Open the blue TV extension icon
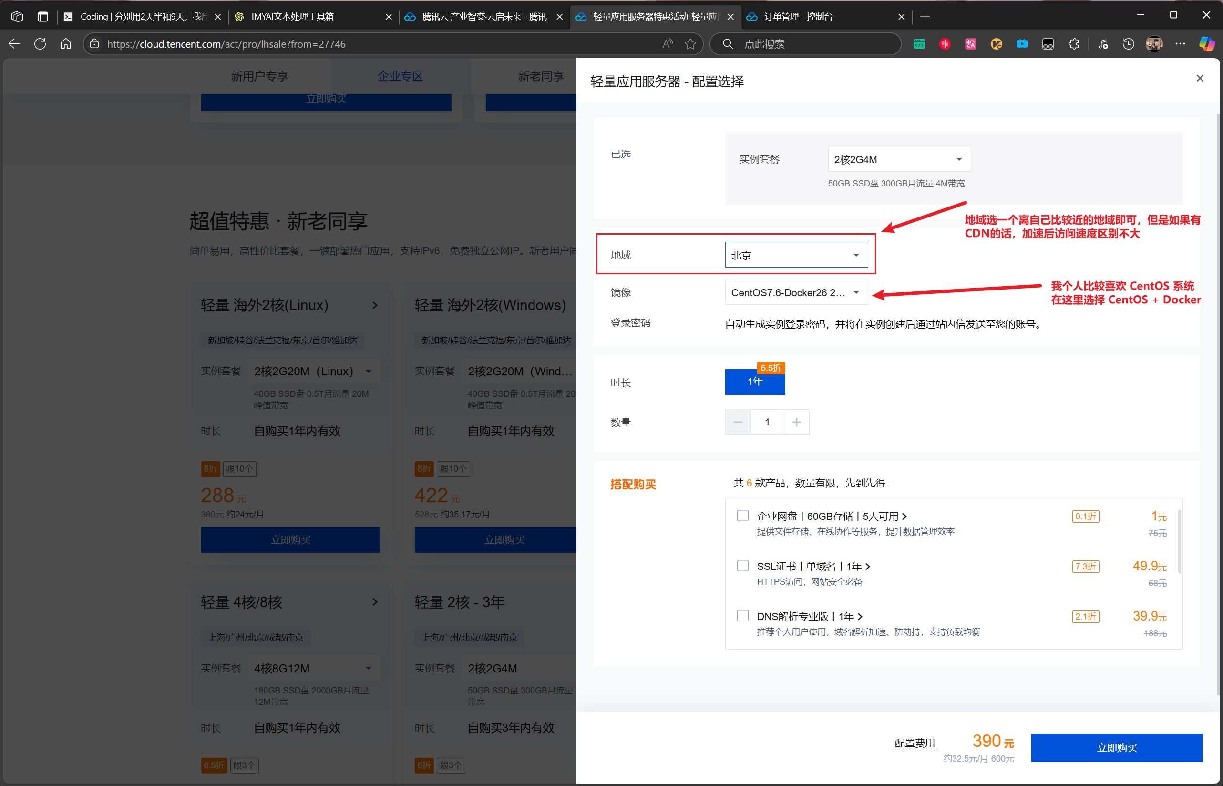1223x786 pixels. pos(1022,44)
